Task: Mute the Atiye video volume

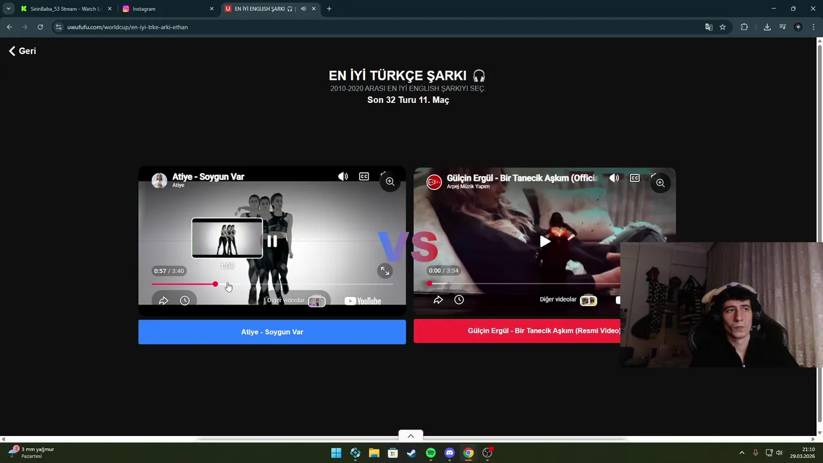Action: pyautogui.click(x=343, y=176)
